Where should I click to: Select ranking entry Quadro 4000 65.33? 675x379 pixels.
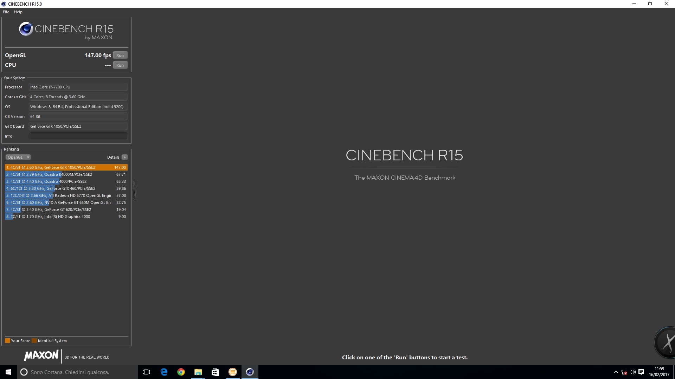(66, 181)
